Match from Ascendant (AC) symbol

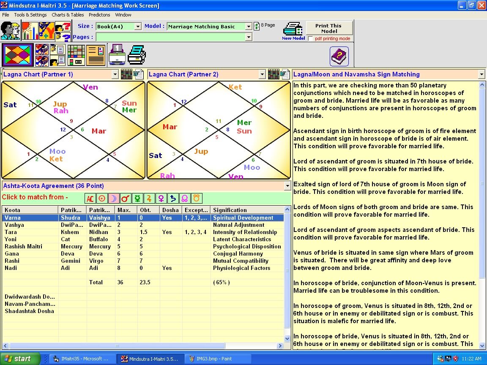[90, 198]
